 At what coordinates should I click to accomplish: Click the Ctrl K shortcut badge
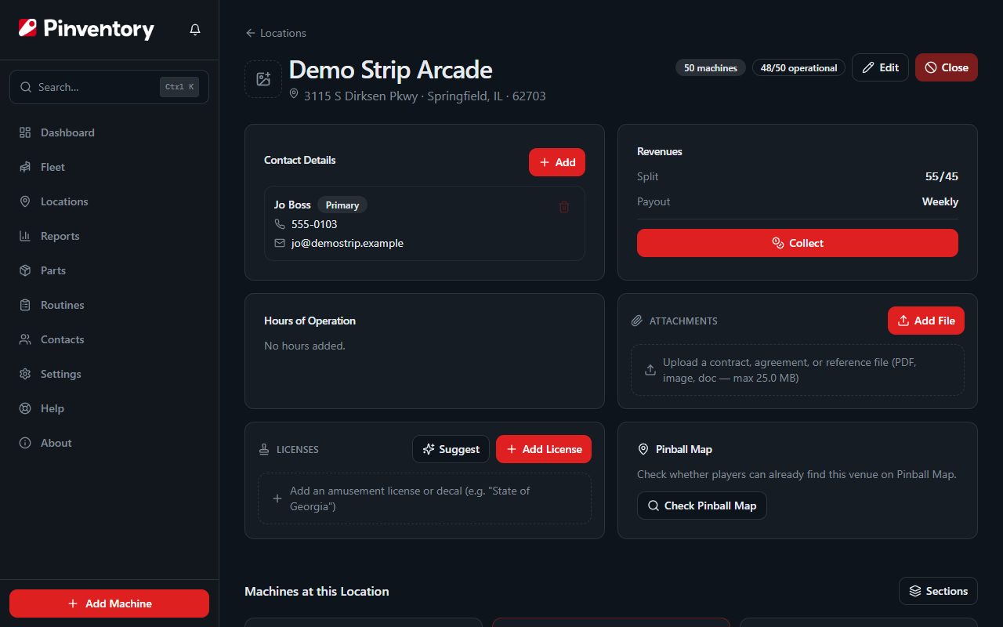pos(179,87)
